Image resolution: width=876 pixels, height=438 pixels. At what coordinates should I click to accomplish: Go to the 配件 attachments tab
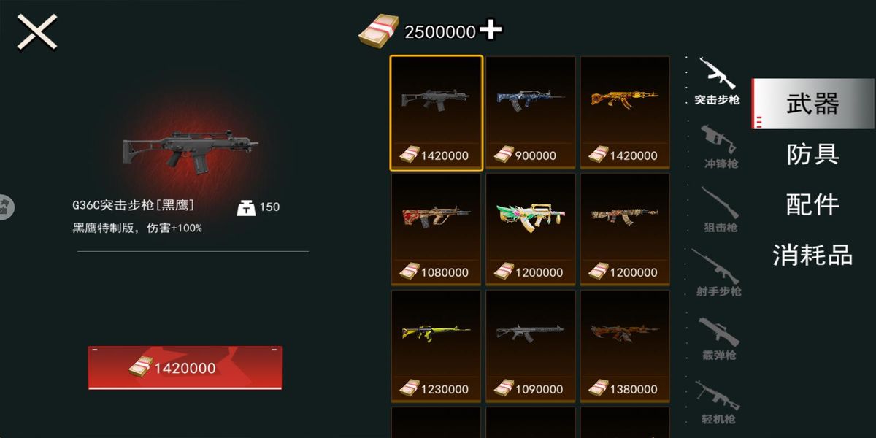(812, 204)
